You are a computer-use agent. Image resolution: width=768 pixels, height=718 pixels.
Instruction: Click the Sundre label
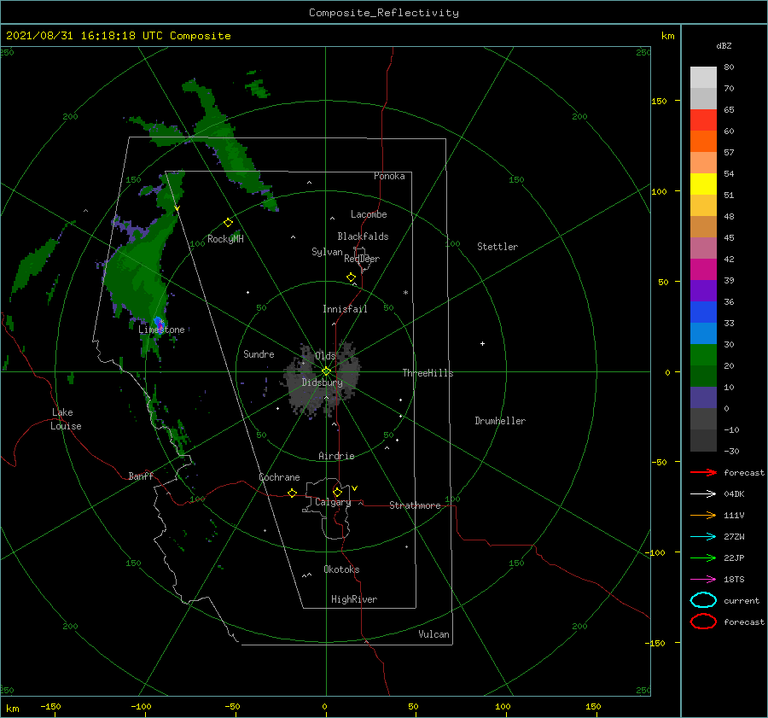tap(259, 353)
